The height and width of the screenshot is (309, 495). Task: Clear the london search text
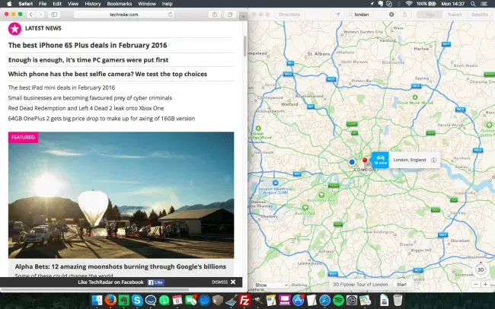391,14
